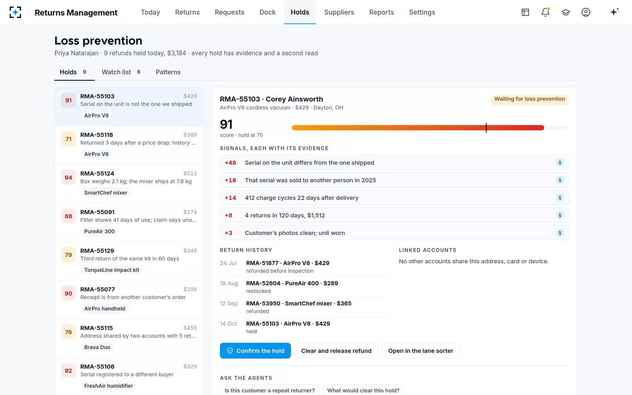Select hold RMA-55077 AirPro handheld
The width and height of the screenshot is (632, 395).
(x=129, y=299)
